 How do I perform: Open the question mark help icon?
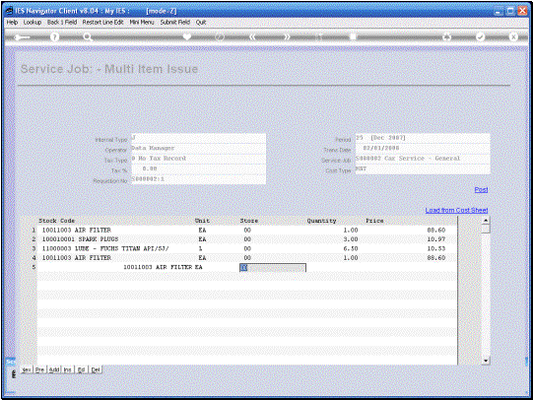(54, 37)
